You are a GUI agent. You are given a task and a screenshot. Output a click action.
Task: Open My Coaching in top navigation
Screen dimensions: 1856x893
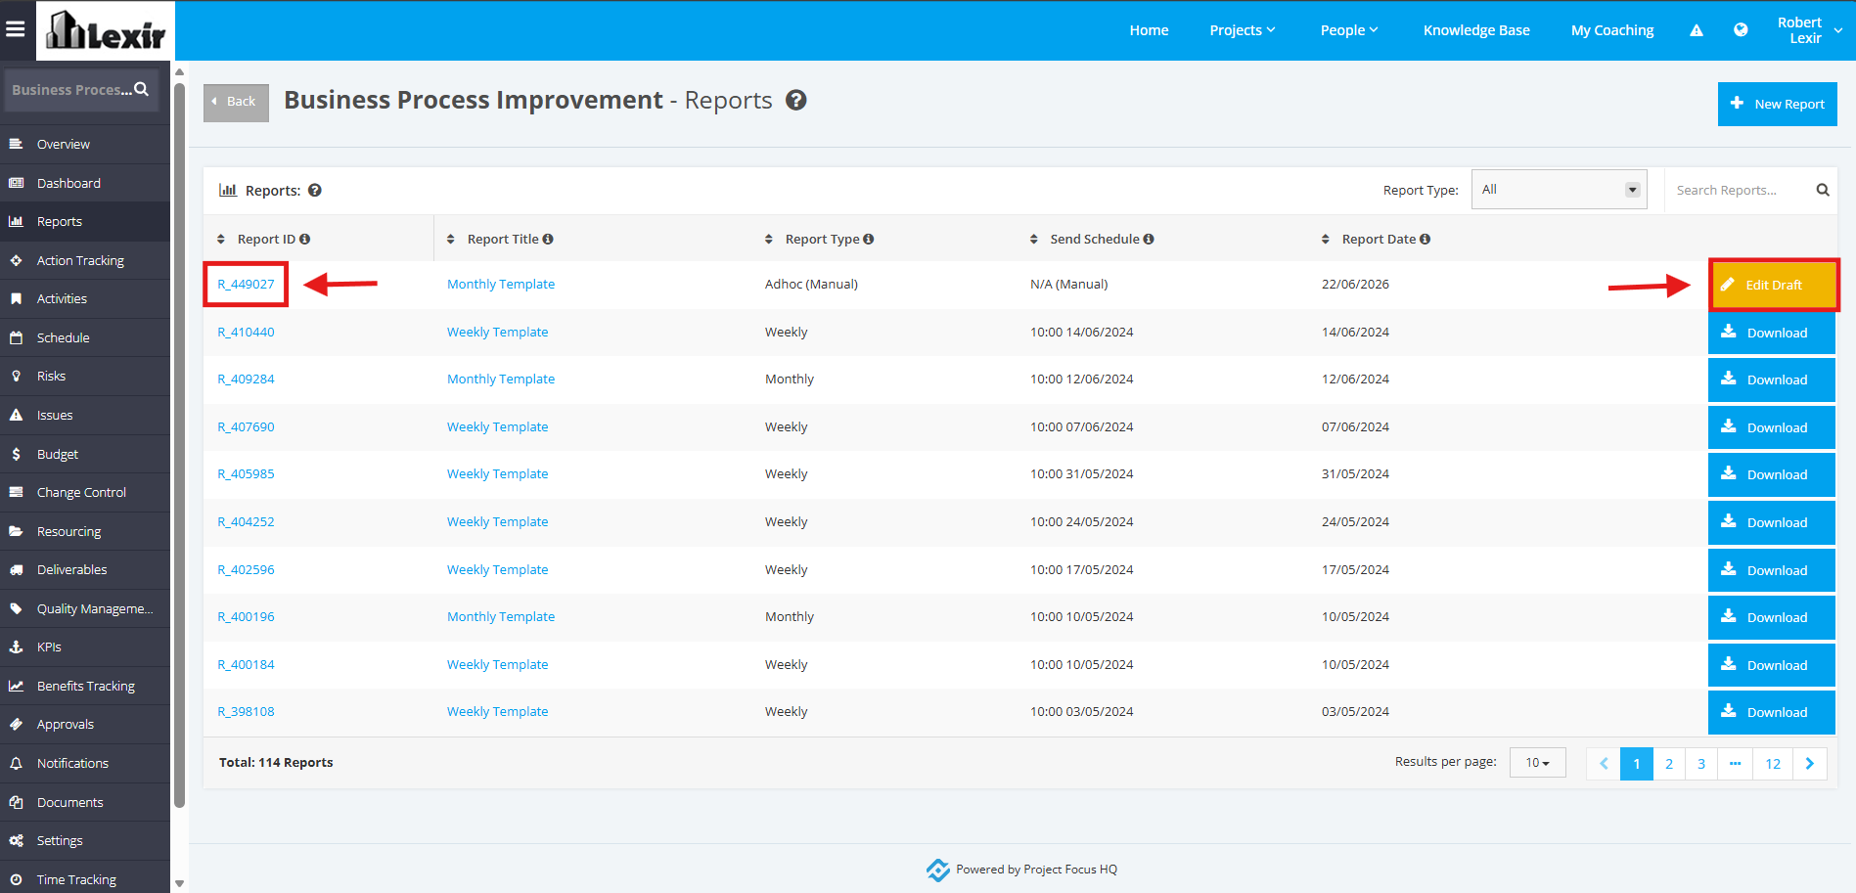tap(1612, 30)
